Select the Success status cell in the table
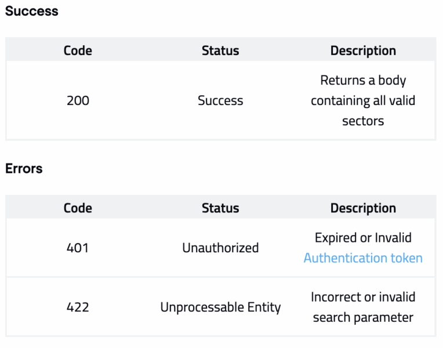The image size is (443, 348). tap(220, 100)
